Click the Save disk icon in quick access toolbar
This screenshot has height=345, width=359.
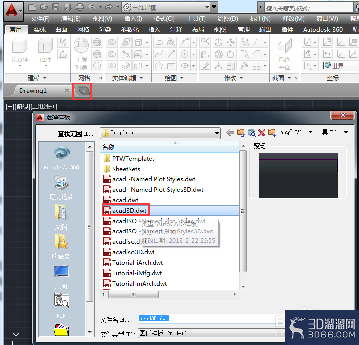coord(56,7)
